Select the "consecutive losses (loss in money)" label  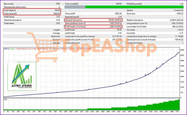[x=141, y=36]
